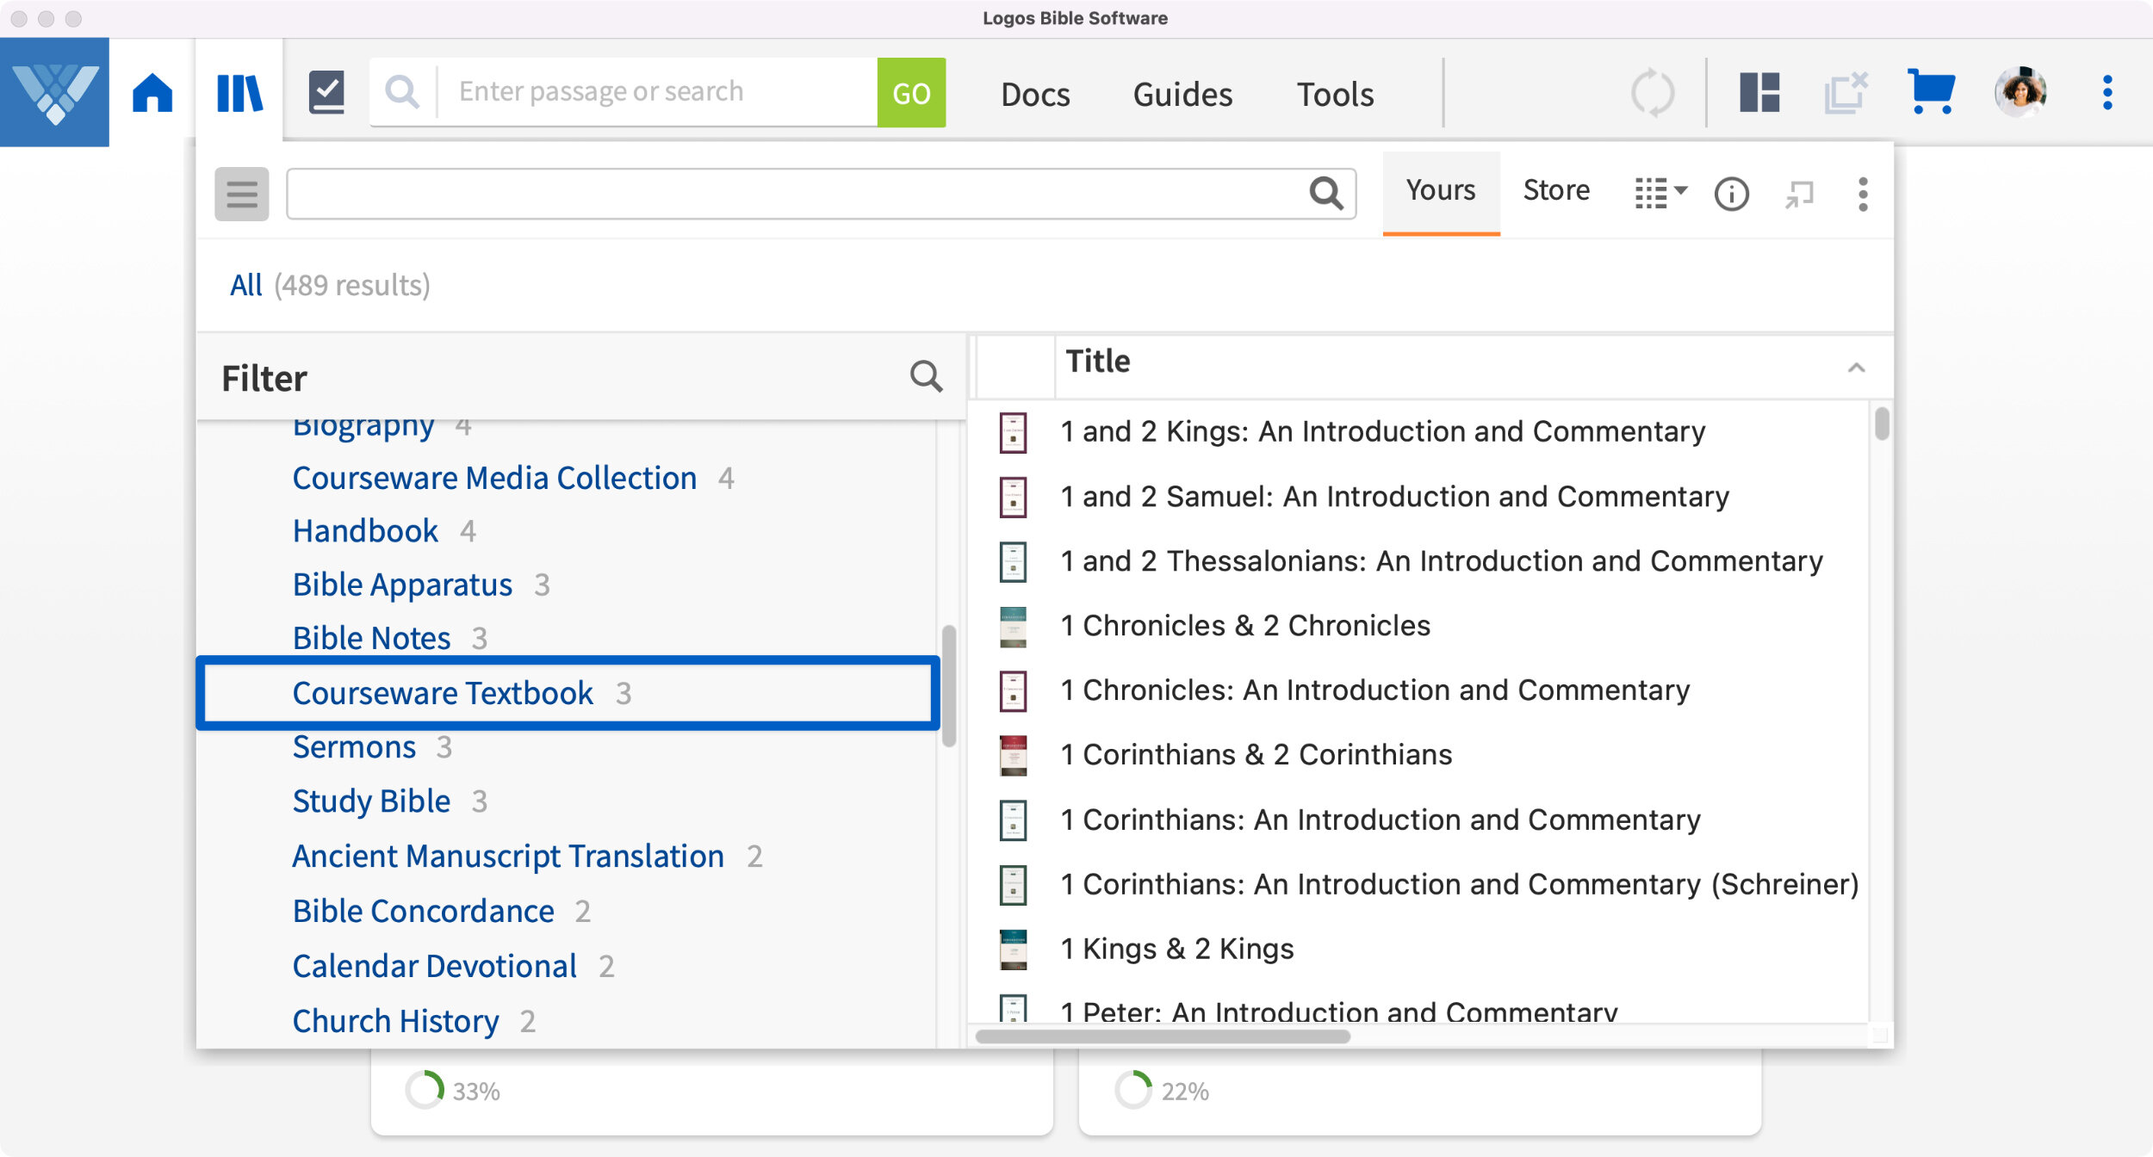Viewport: 2153px width, 1157px height.
Task: Open the Guides menu
Action: [1182, 94]
